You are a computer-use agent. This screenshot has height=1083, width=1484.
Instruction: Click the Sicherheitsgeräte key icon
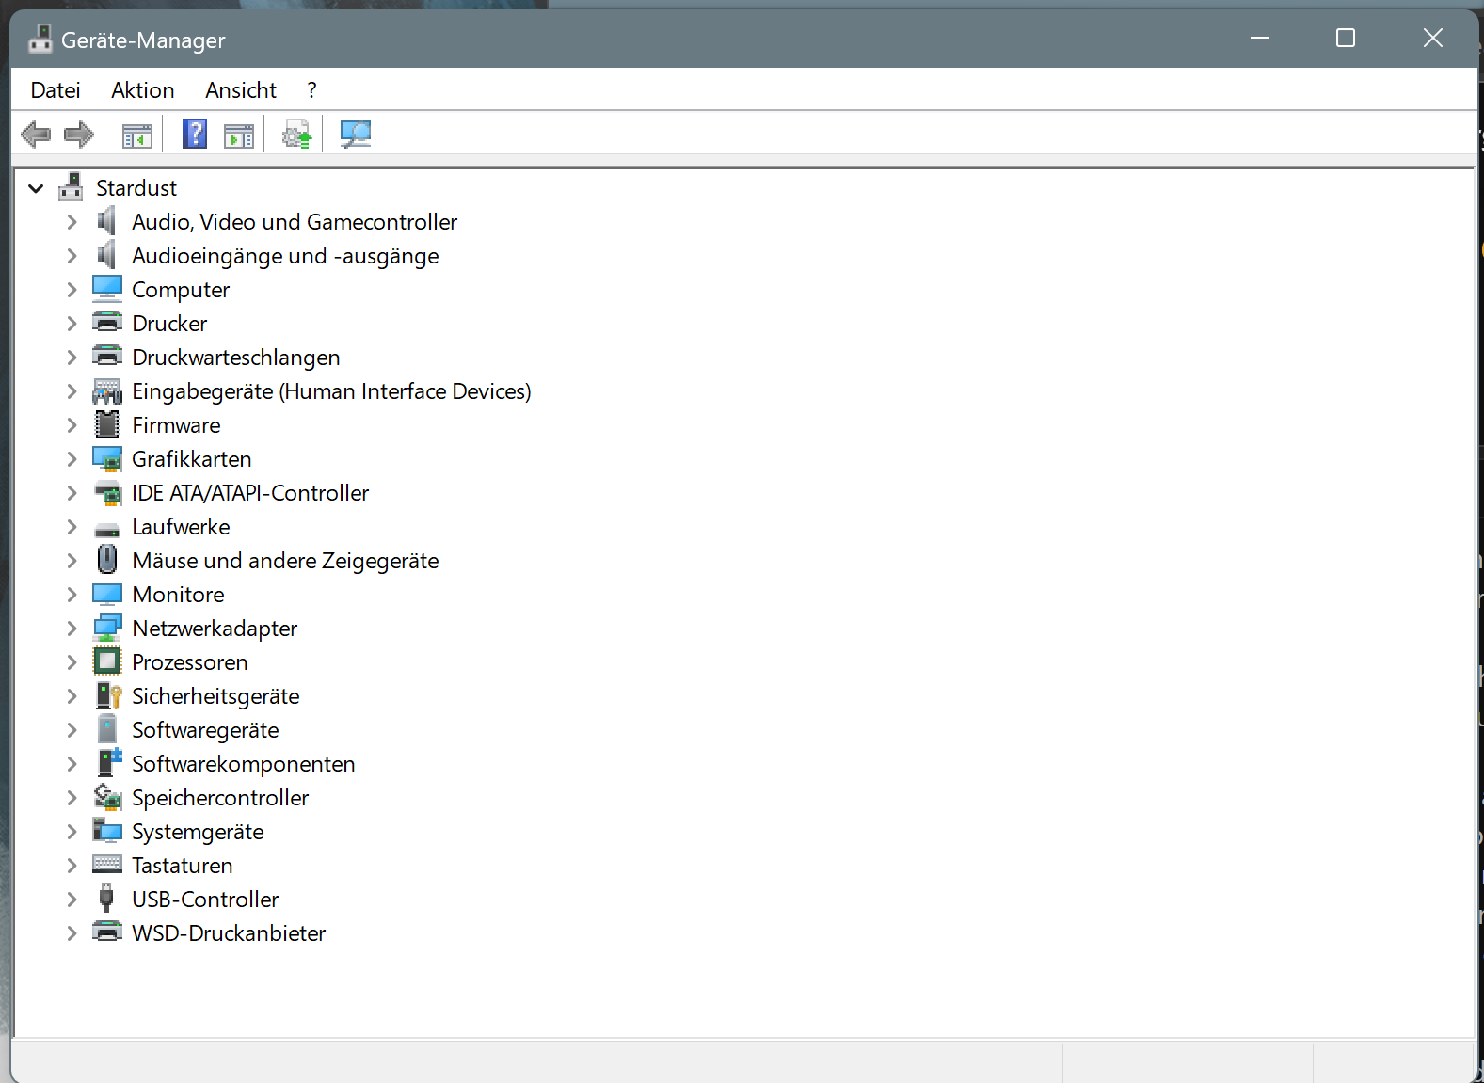[109, 695]
